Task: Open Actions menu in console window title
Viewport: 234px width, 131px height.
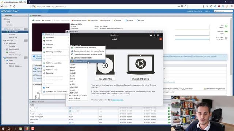Action: pyautogui.click(x=157, y=32)
